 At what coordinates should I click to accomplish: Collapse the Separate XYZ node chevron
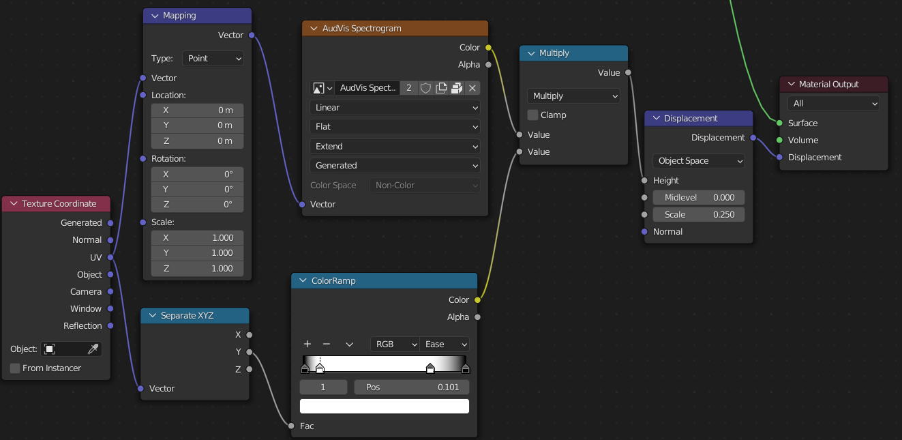pos(152,316)
